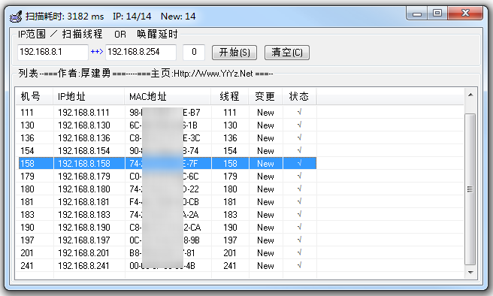
Task: Click the vertical scrollbar thumb
Action: tap(470, 189)
